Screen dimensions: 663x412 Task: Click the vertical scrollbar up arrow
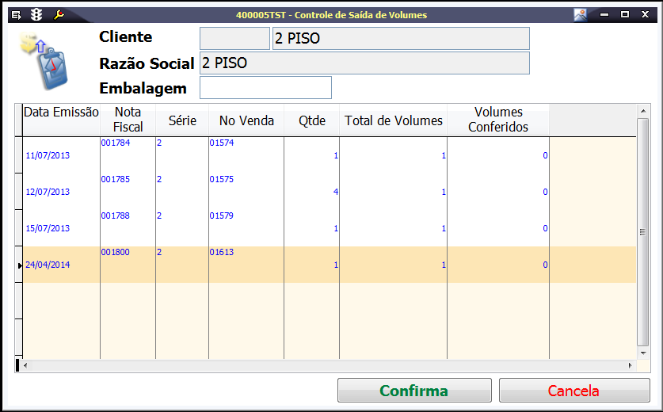(x=642, y=111)
